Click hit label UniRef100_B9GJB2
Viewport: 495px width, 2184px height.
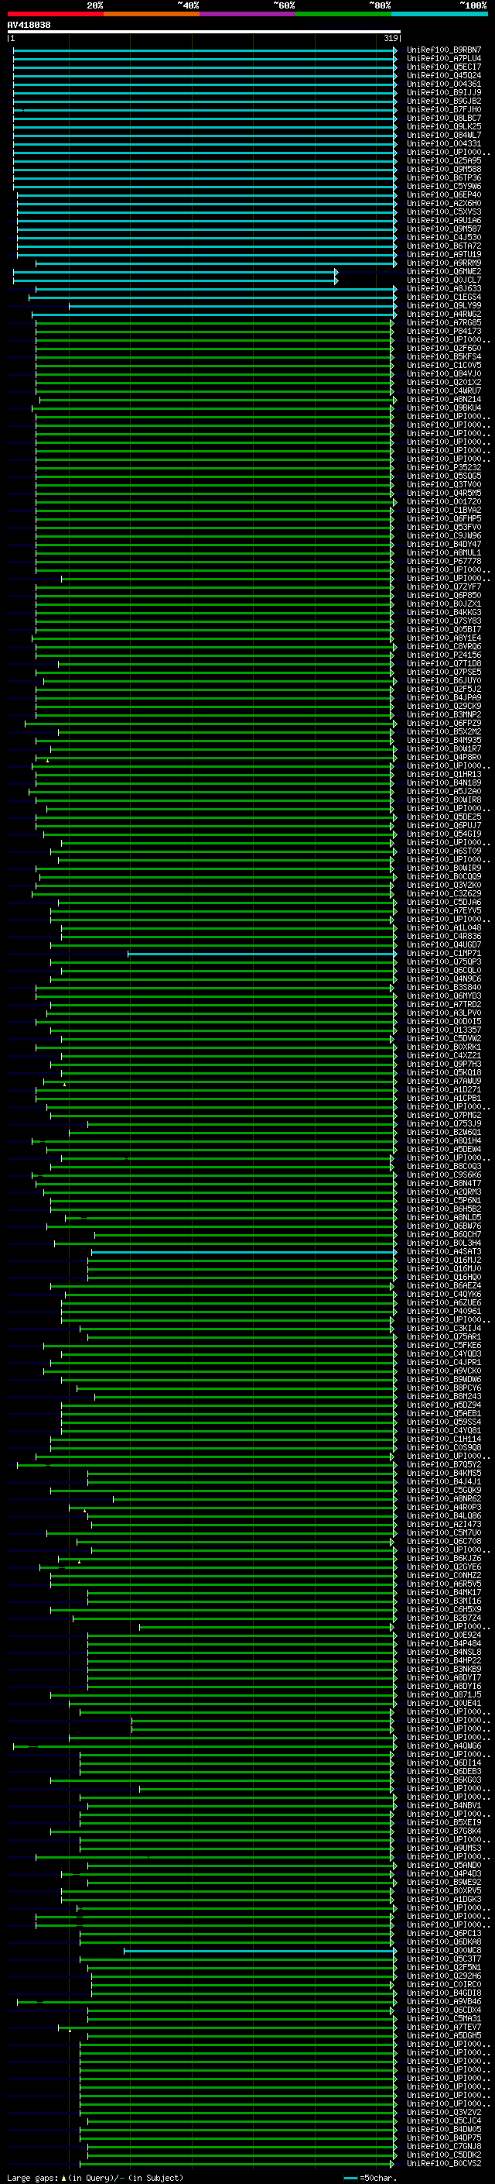point(443,101)
